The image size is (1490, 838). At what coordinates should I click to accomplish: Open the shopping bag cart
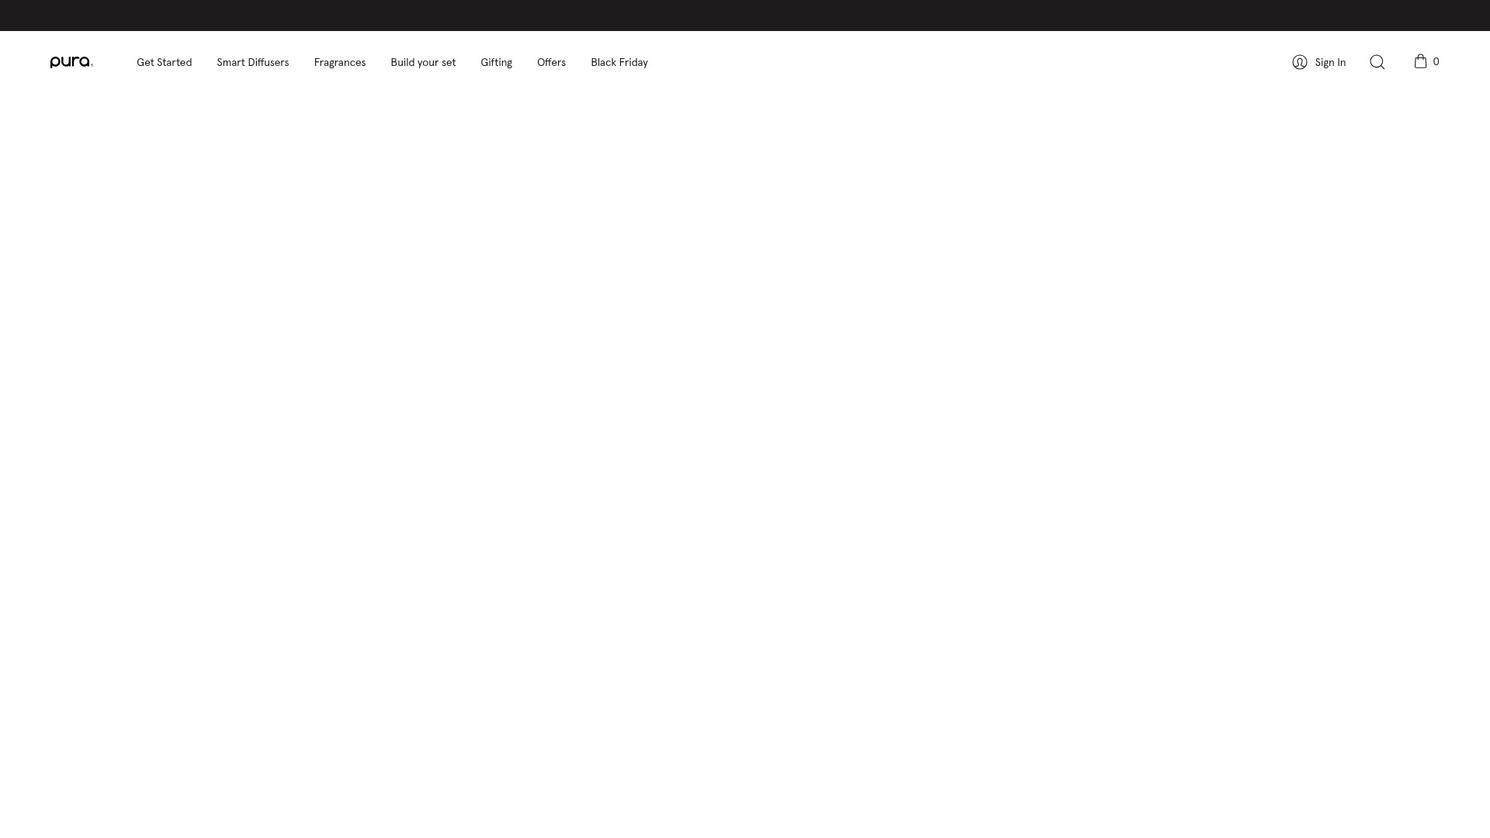tap(1420, 61)
